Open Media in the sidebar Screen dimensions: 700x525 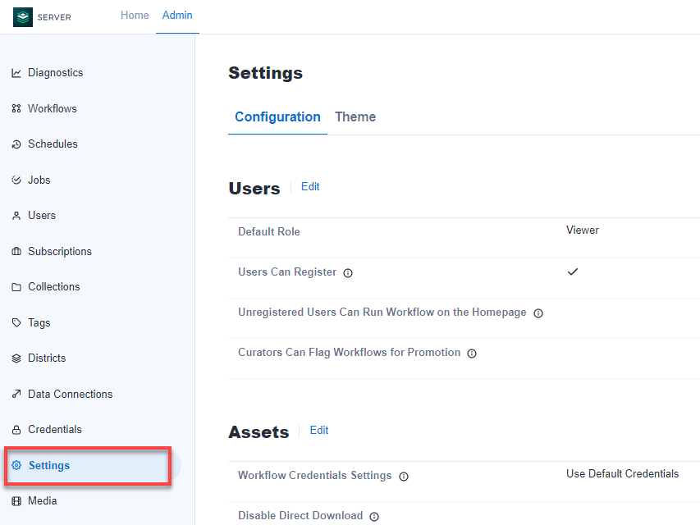43,501
